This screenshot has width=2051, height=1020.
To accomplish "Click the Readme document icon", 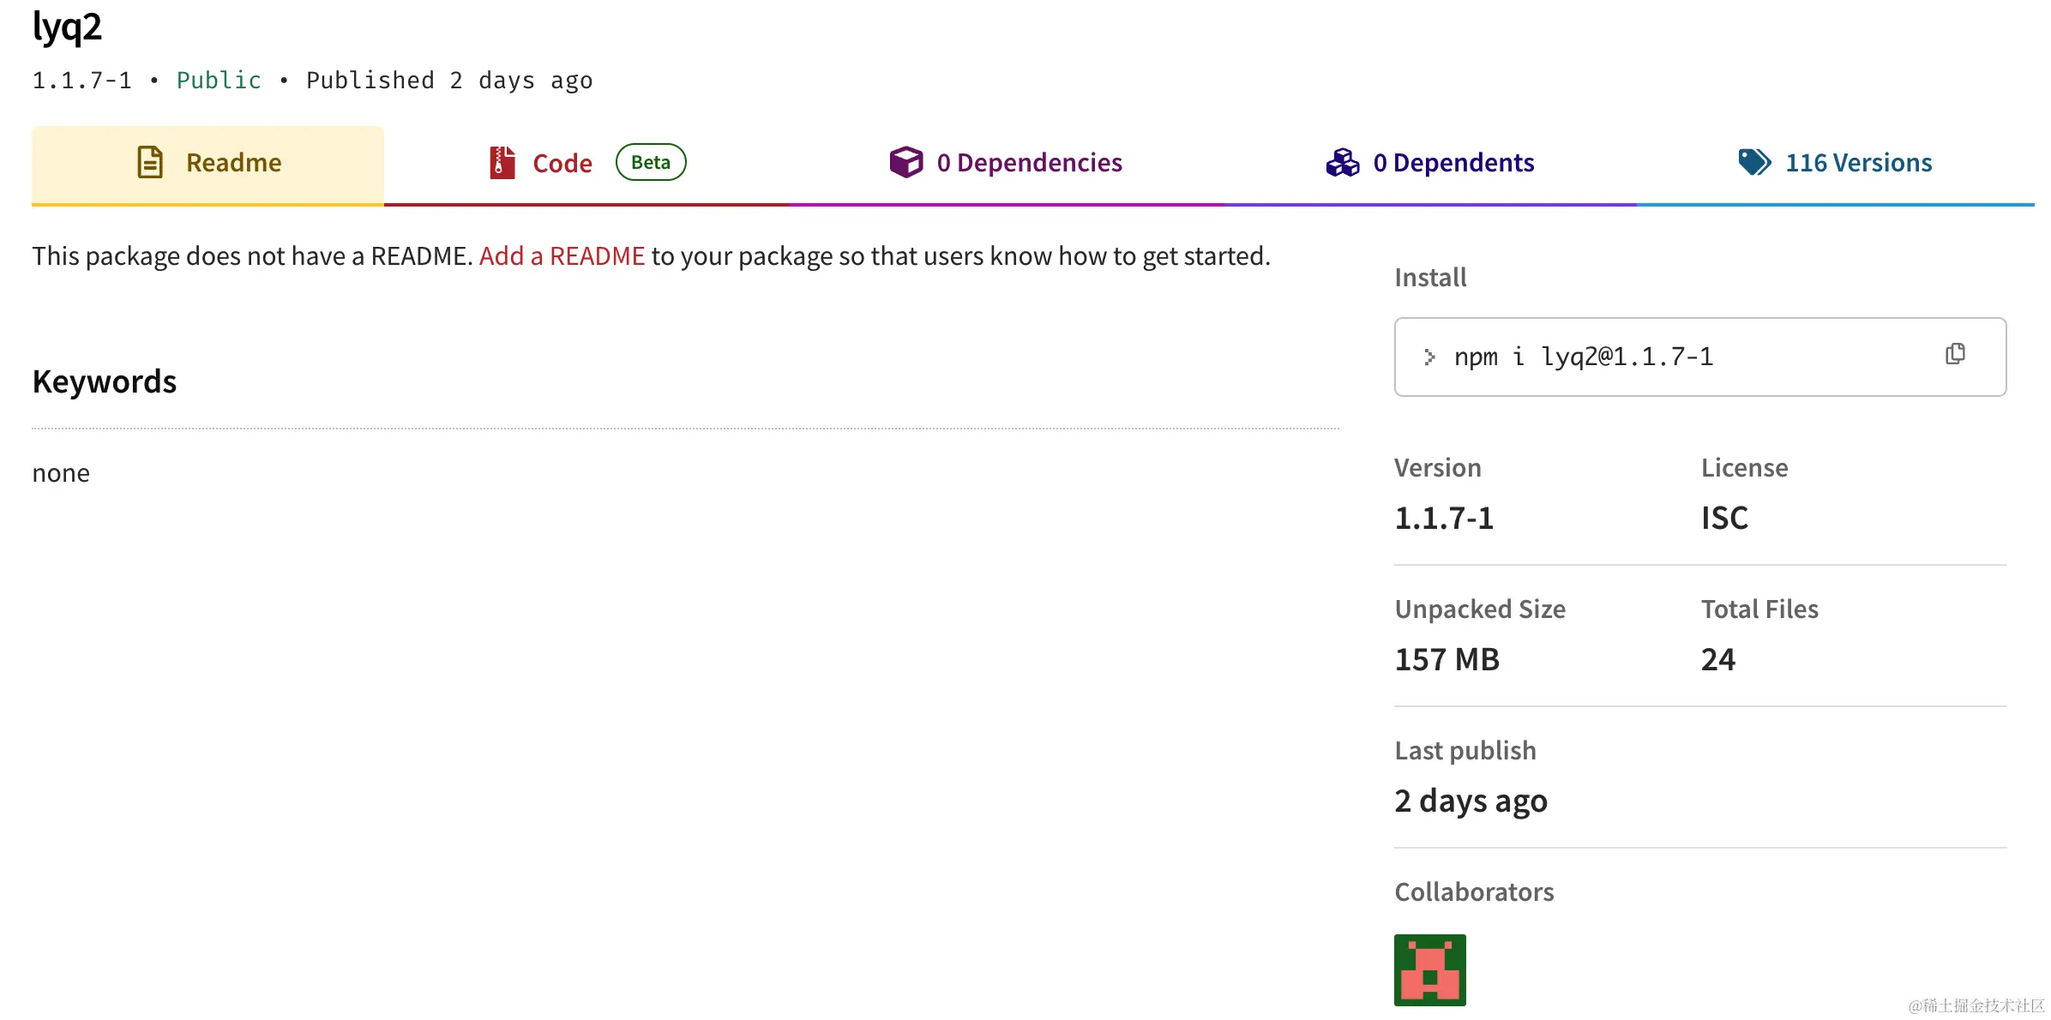I will [150, 162].
